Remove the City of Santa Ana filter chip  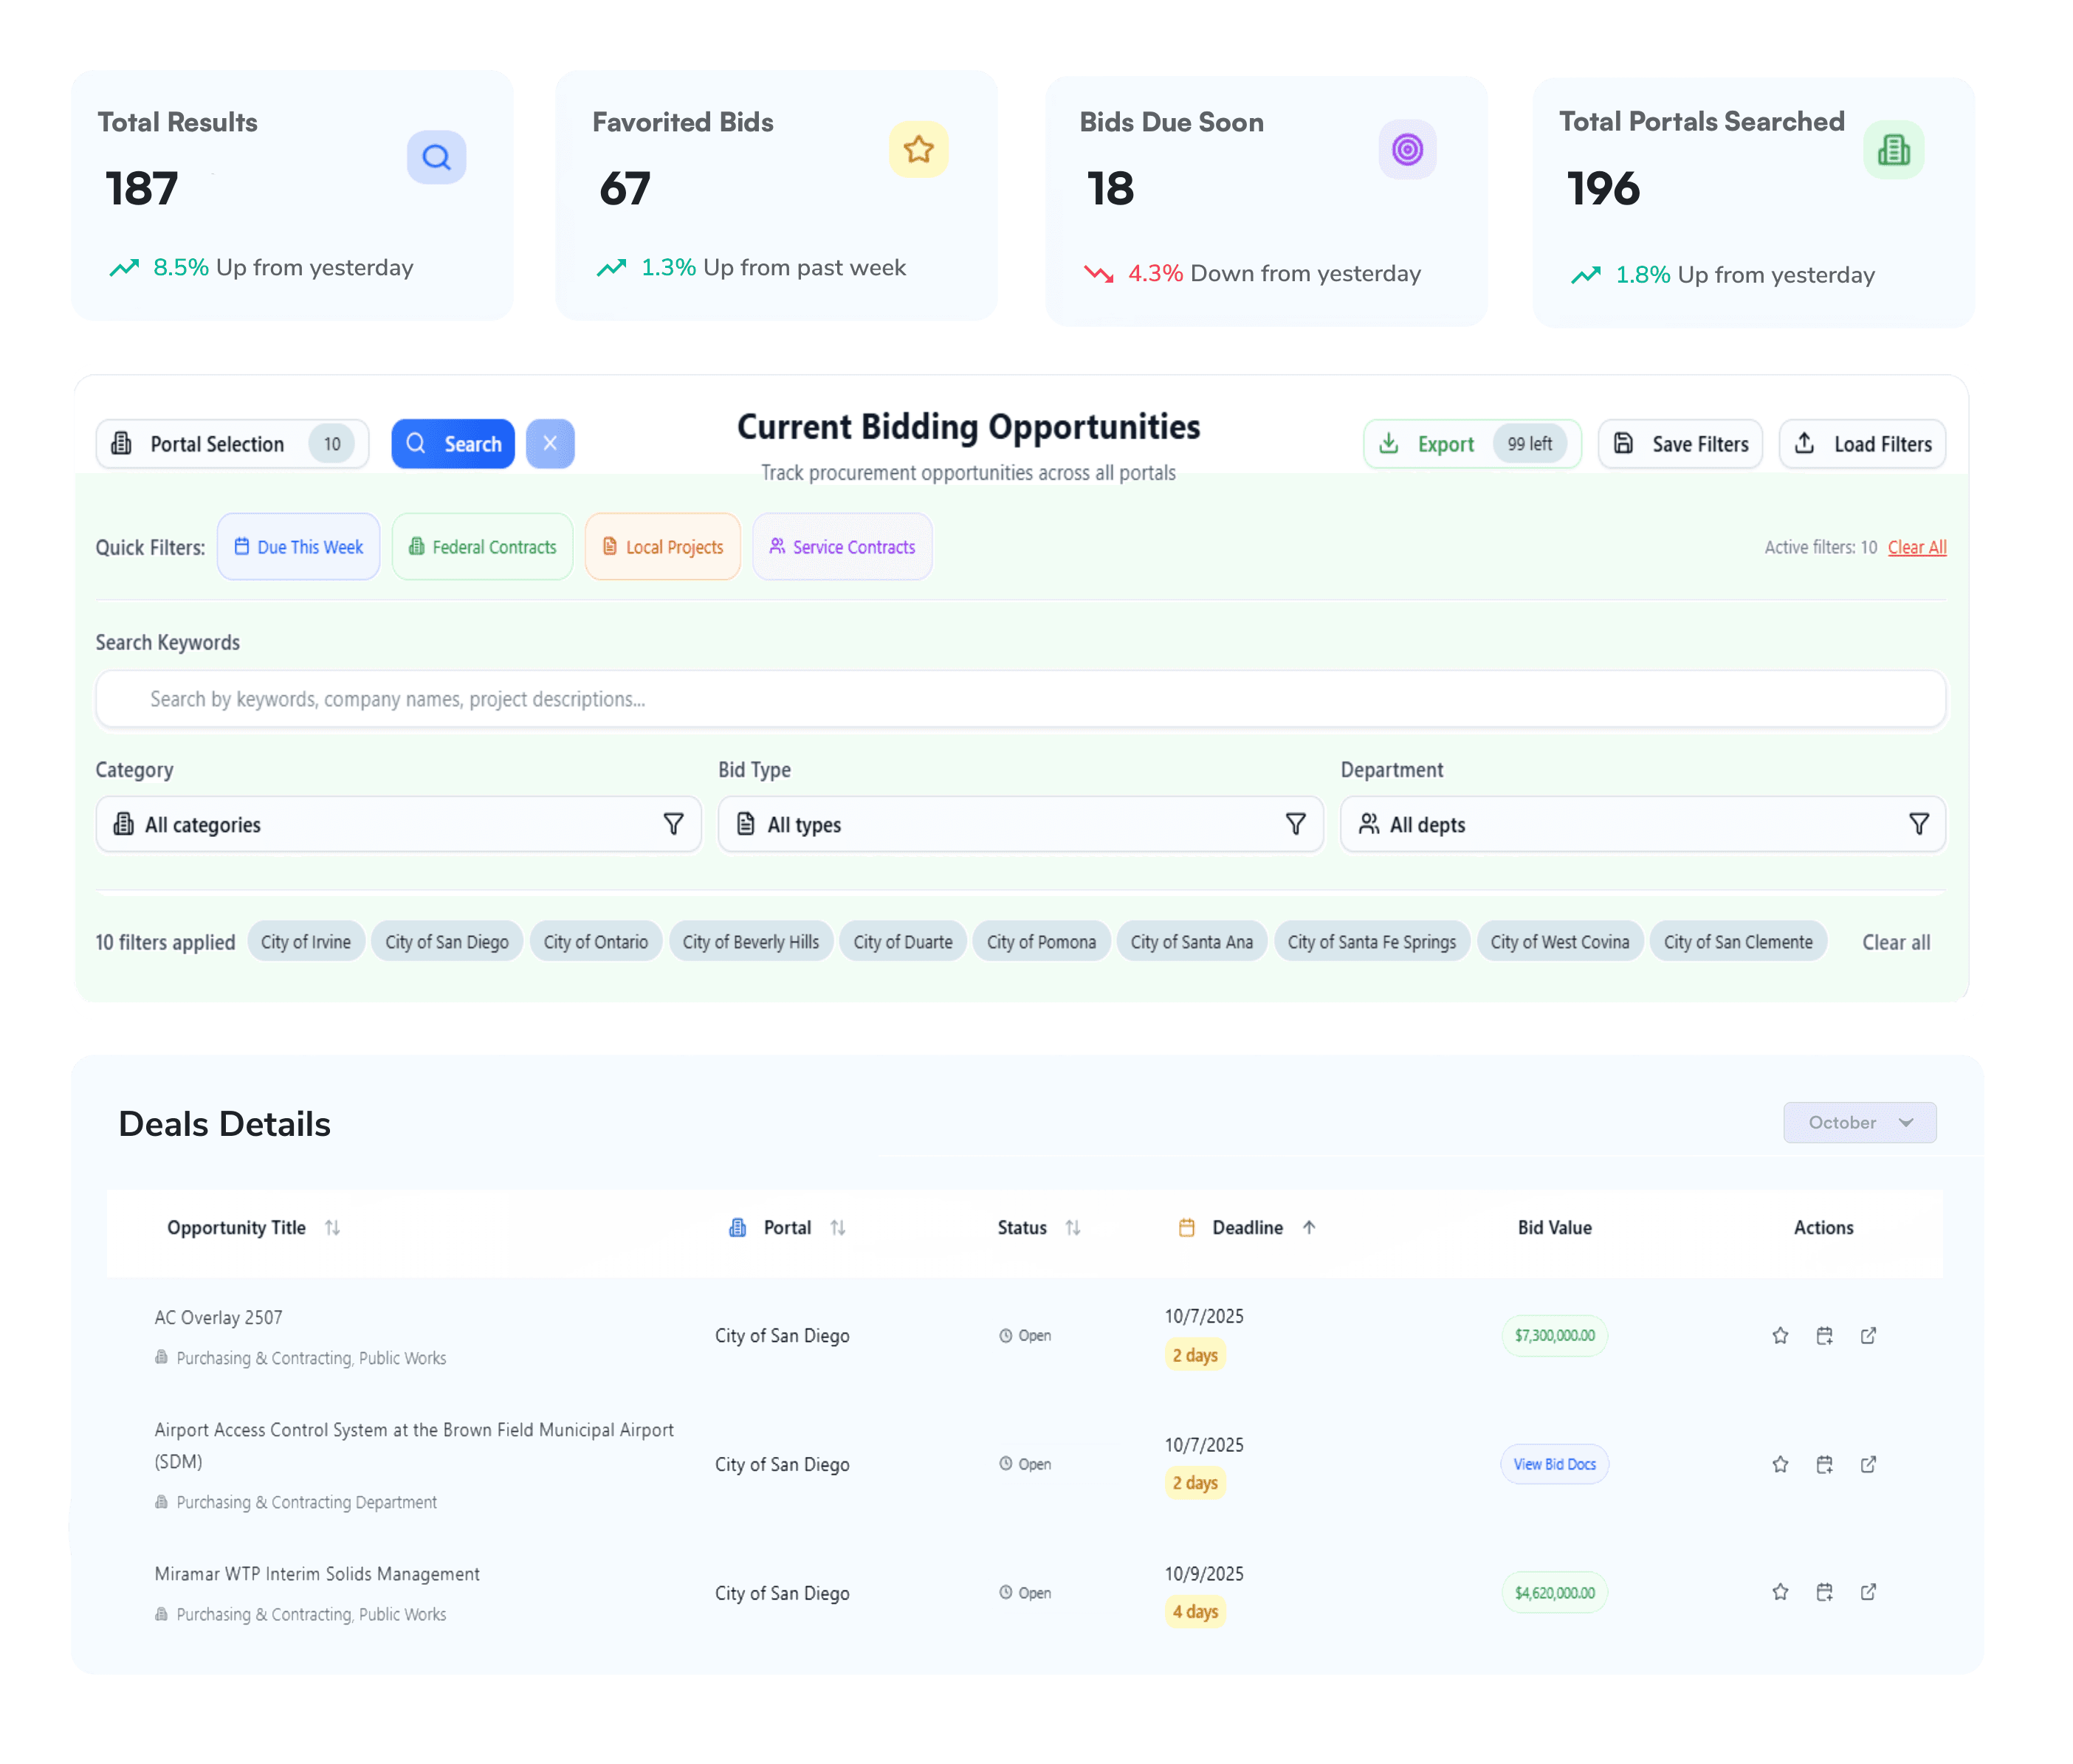tap(1191, 942)
